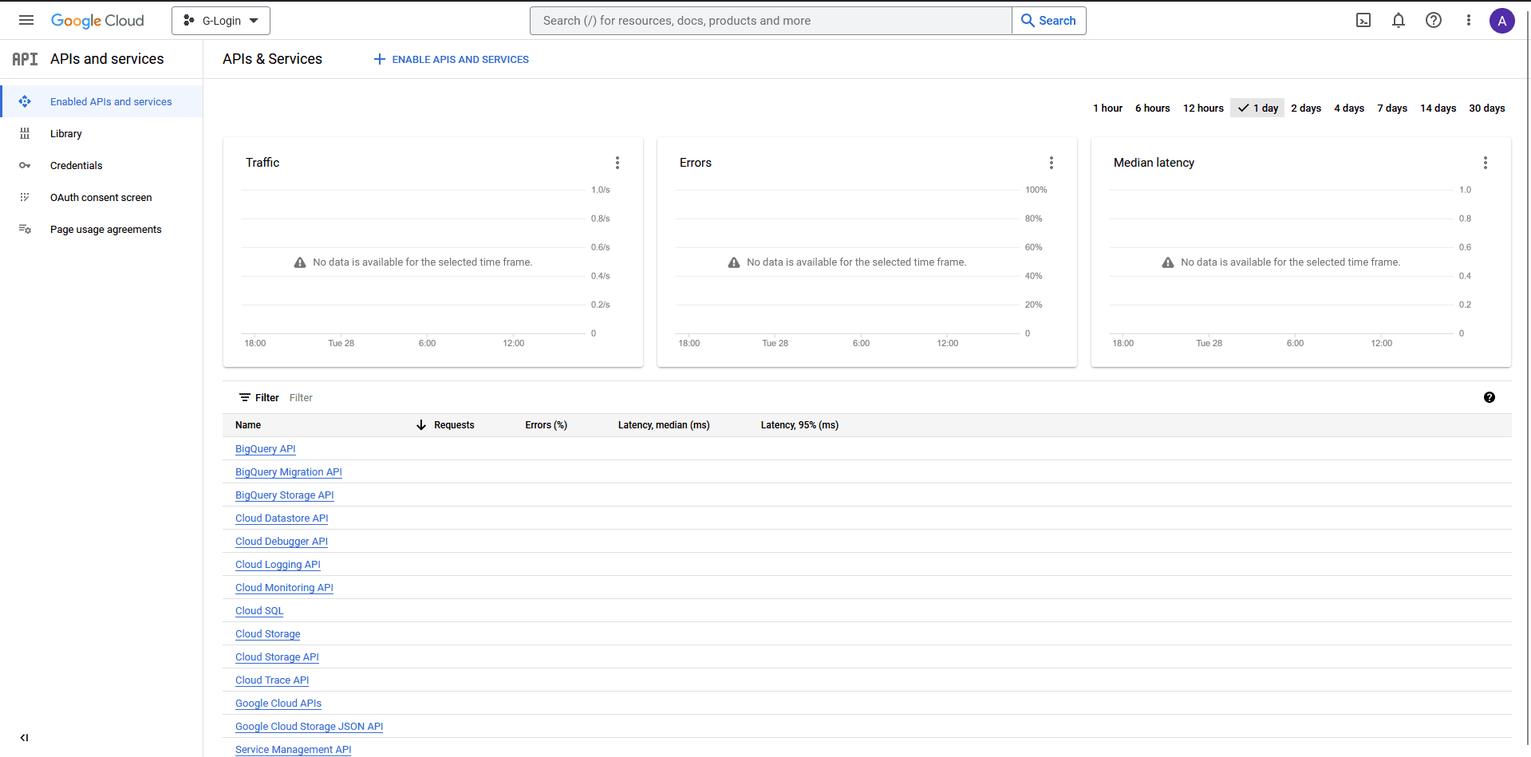Viewport: 1531px width, 757px height.
Task: Open the Credentials page from the sidebar
Action: coord(76,165)
